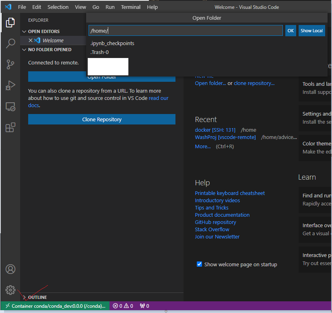
Task: Click the forwarded ports indicator in status bar
Action: click(144, 306)
